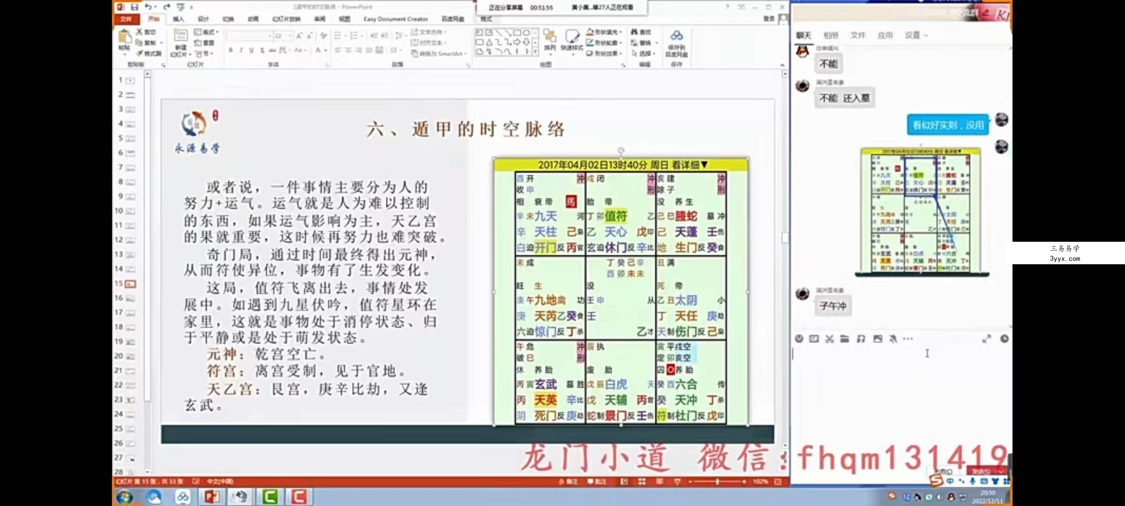Click the screenshot scissors icon in chat
Image resolution: width=1125 pixels, height=506 pixels.
click(829, 339)
